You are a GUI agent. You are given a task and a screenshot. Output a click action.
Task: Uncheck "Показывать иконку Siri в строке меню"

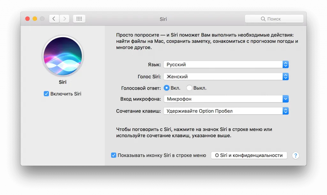[114, 155]
